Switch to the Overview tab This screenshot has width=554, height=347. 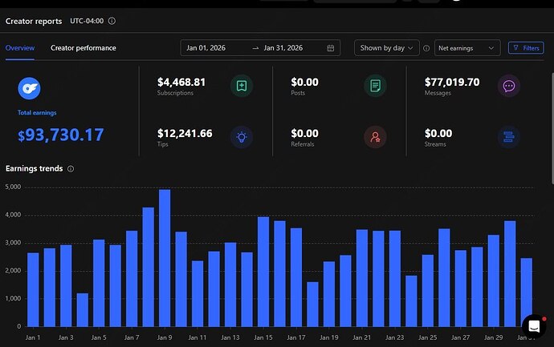pos(20,48)
